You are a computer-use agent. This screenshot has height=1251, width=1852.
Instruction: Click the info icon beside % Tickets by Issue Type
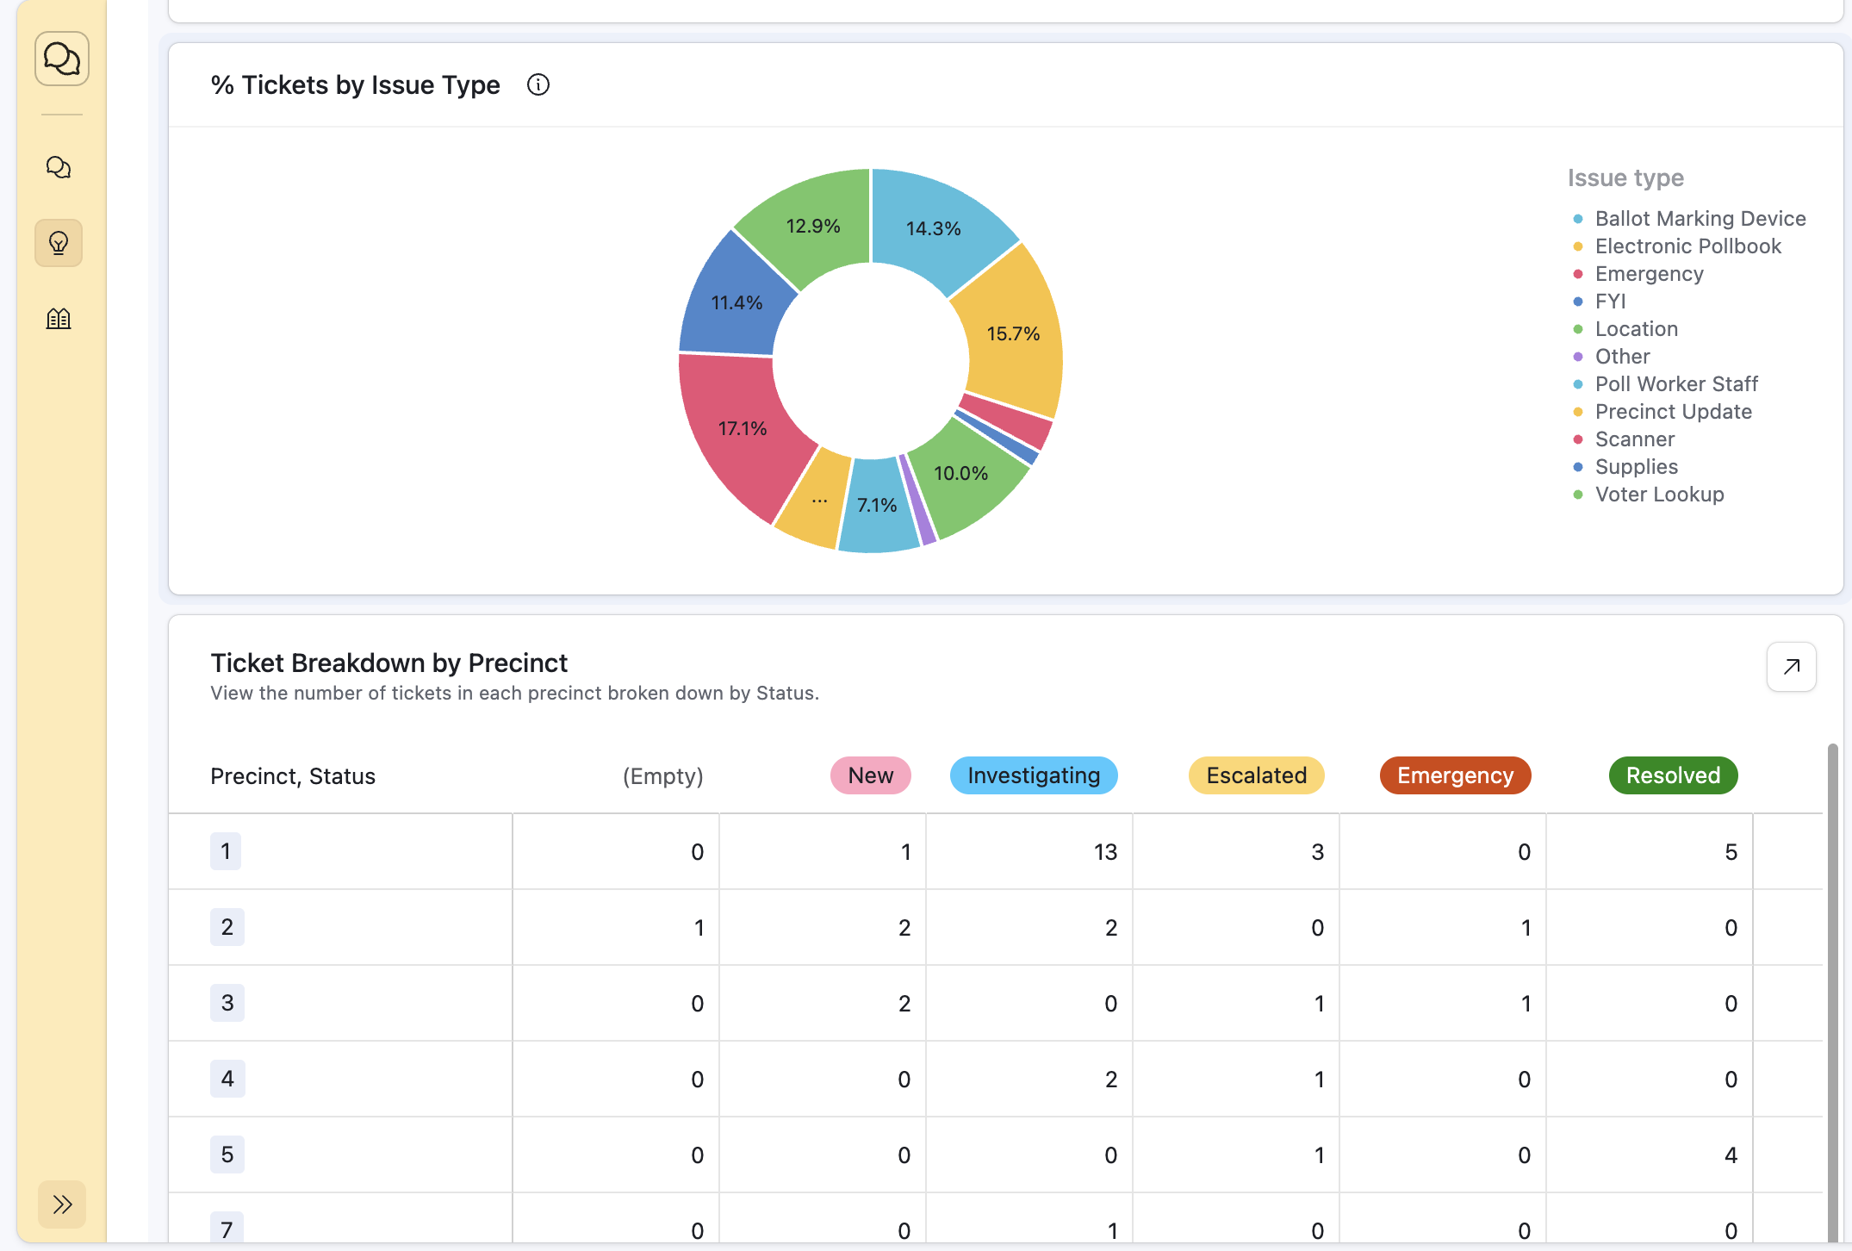pos(538,84)
